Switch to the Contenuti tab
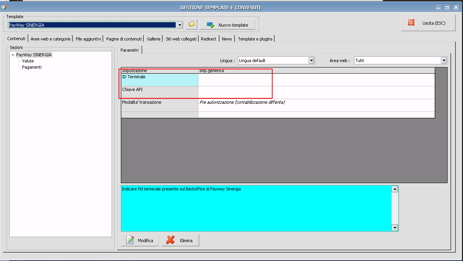463x261 pixels. pos(16,39)
